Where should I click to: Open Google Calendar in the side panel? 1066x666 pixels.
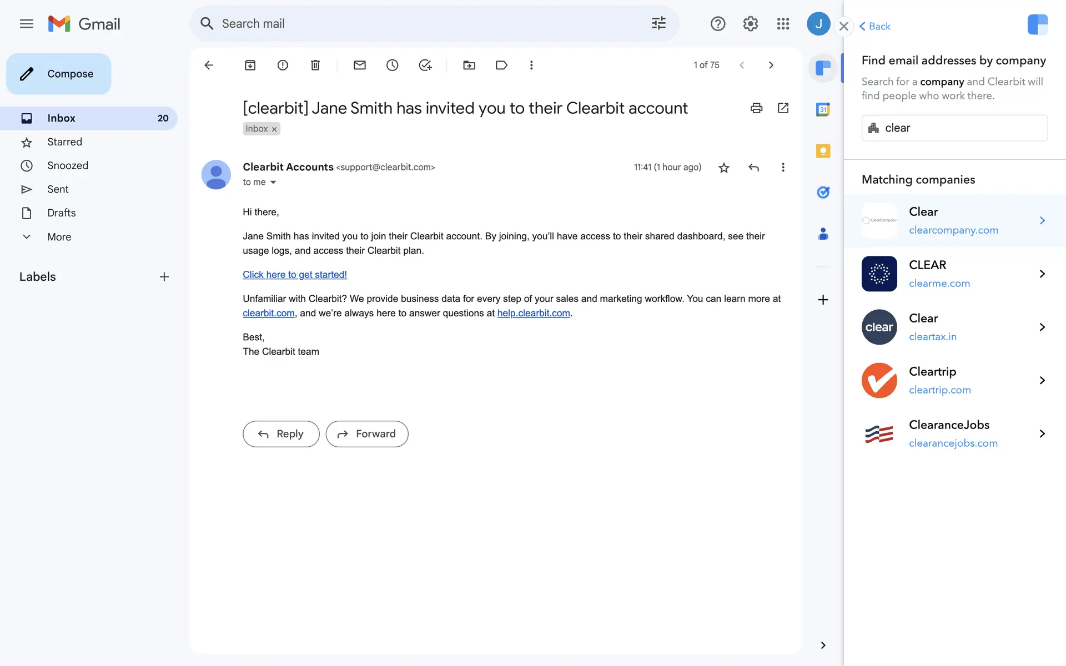[823, 109]
